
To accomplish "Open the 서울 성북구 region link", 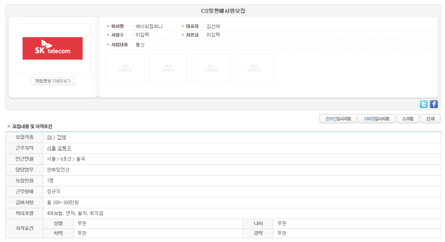I will click(59, 148).
